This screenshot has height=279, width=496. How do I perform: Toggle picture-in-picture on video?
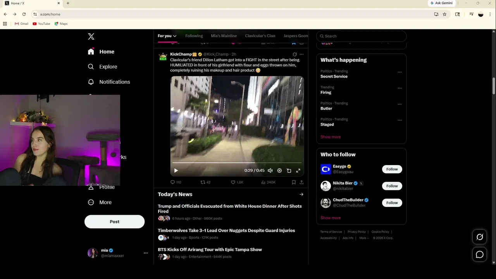tap(289, 170)
